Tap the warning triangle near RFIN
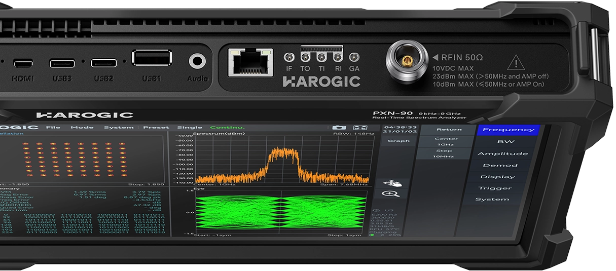Image resolution: width=616 pixels, height=271 pixels. (x=516, y=62)
